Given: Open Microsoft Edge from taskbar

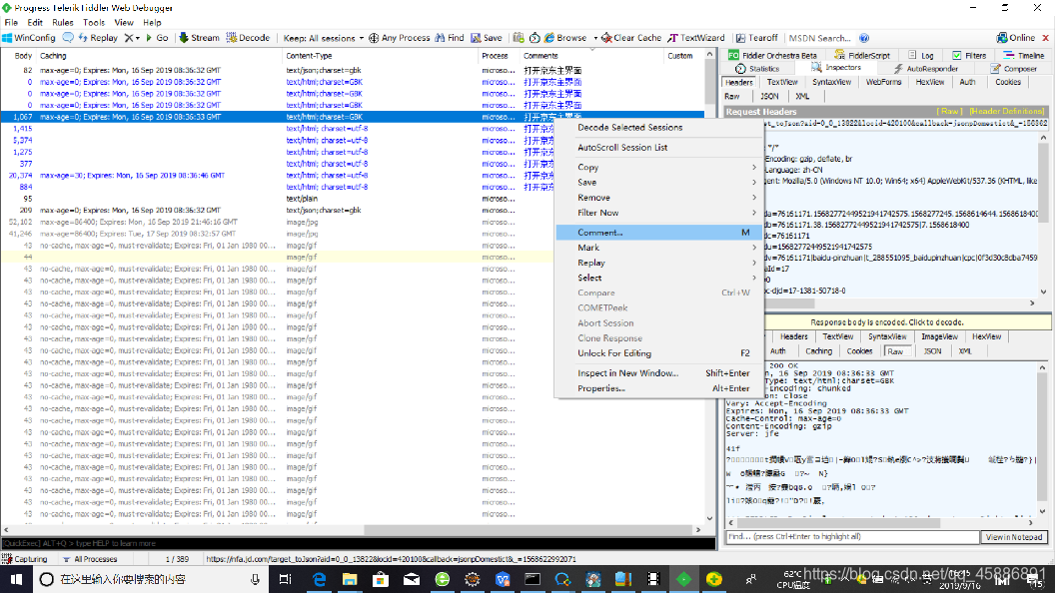Looking at the screenshot, I should coord(319,579).
